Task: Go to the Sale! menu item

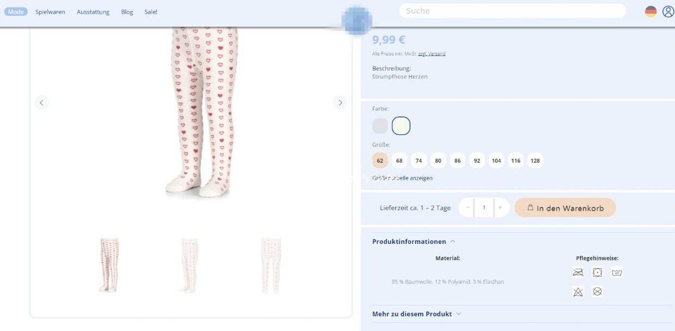Action: tap(151, 12)
